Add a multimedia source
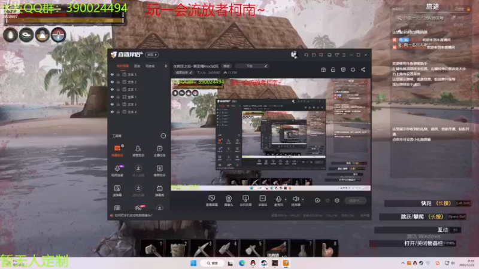 (x=262, y=201)
